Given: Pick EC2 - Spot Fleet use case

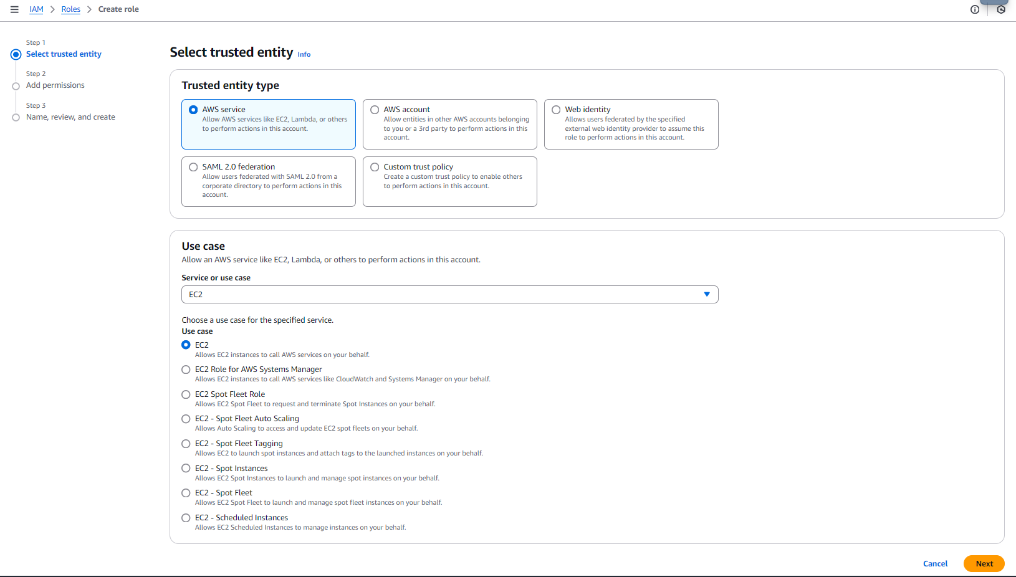Looking at the screenshot, I should (186, 493).
